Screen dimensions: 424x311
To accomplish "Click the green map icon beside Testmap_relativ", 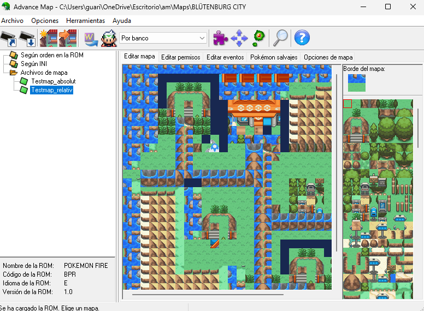I will [24, 90].
